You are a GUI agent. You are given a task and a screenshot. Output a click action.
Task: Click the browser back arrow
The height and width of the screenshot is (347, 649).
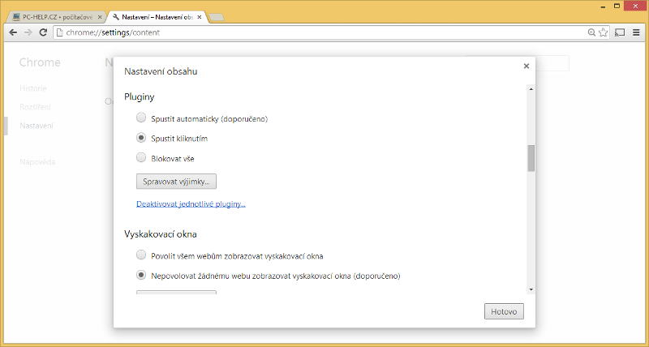[12, 32]
